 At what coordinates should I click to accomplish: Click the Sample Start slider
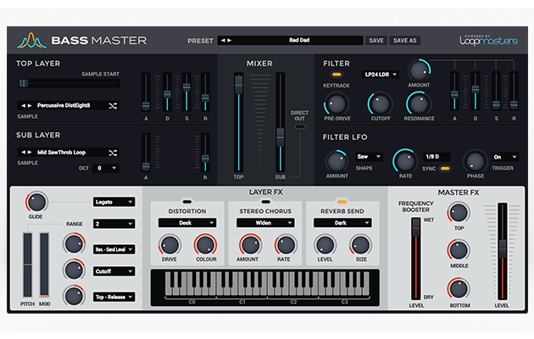pos(68,83)
